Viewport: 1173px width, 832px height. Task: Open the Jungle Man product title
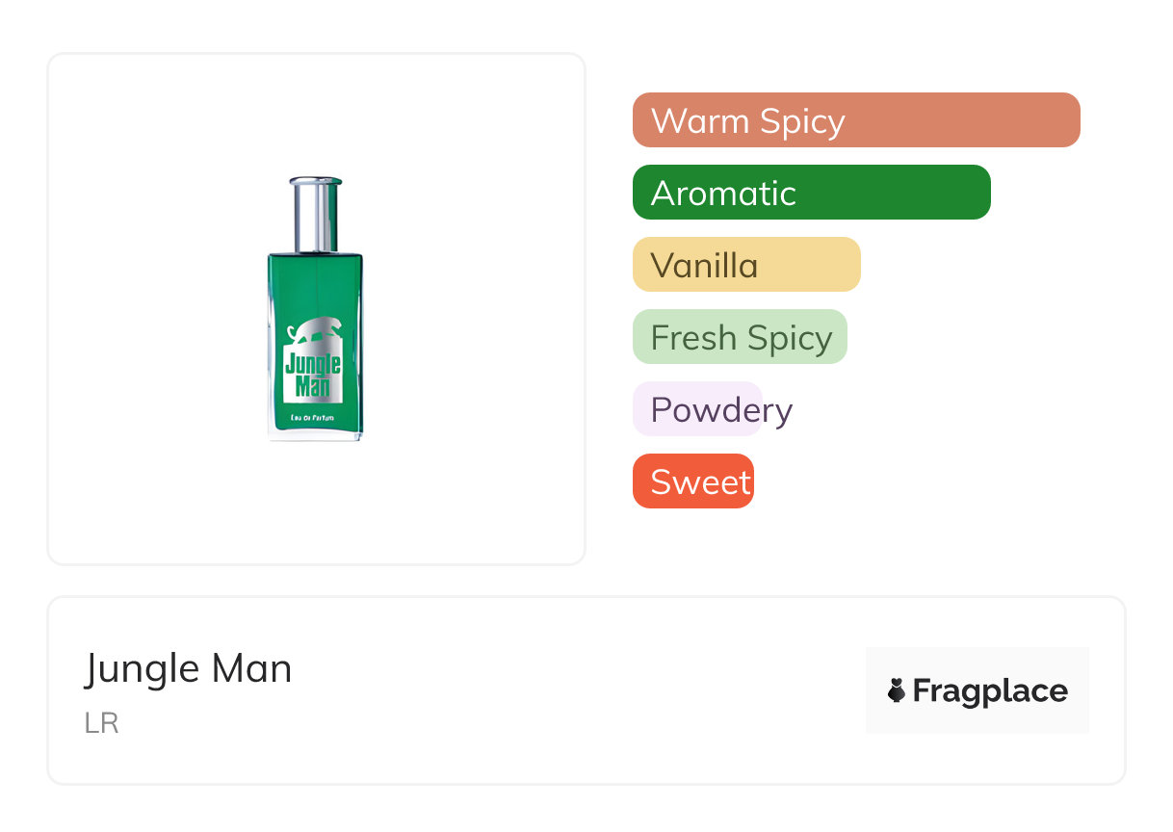(x=189, y=668)
